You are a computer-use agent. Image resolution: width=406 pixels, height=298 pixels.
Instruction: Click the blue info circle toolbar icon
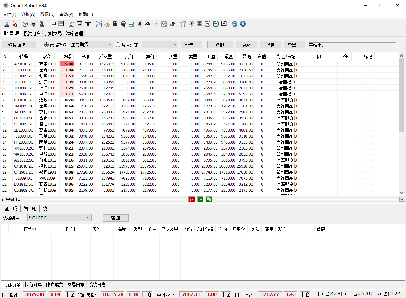click(243, 24)
